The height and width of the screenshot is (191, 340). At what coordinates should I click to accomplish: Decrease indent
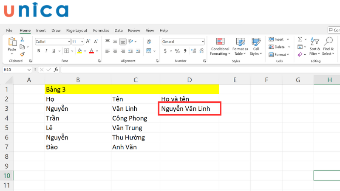130,51
